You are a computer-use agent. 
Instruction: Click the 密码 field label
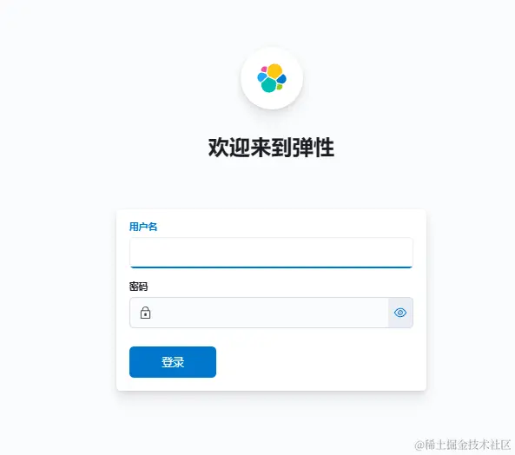point(138,287)
